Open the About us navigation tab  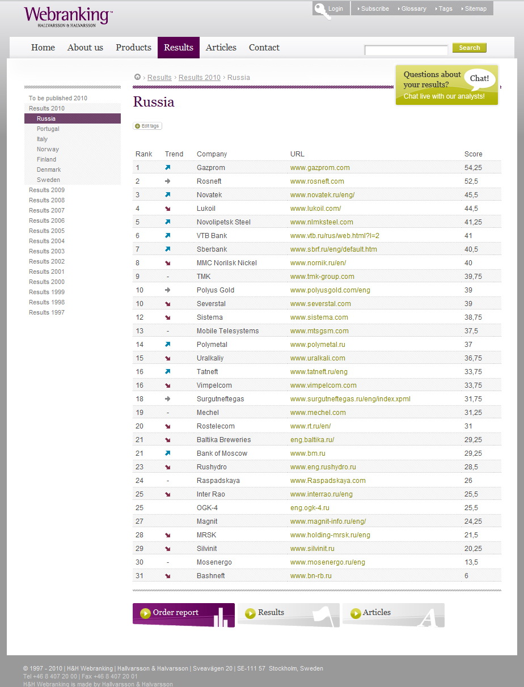click(85, 48)
